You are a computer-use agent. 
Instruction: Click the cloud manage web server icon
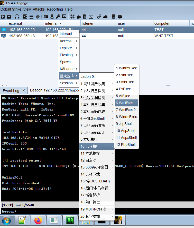click(x=105, y=16)
